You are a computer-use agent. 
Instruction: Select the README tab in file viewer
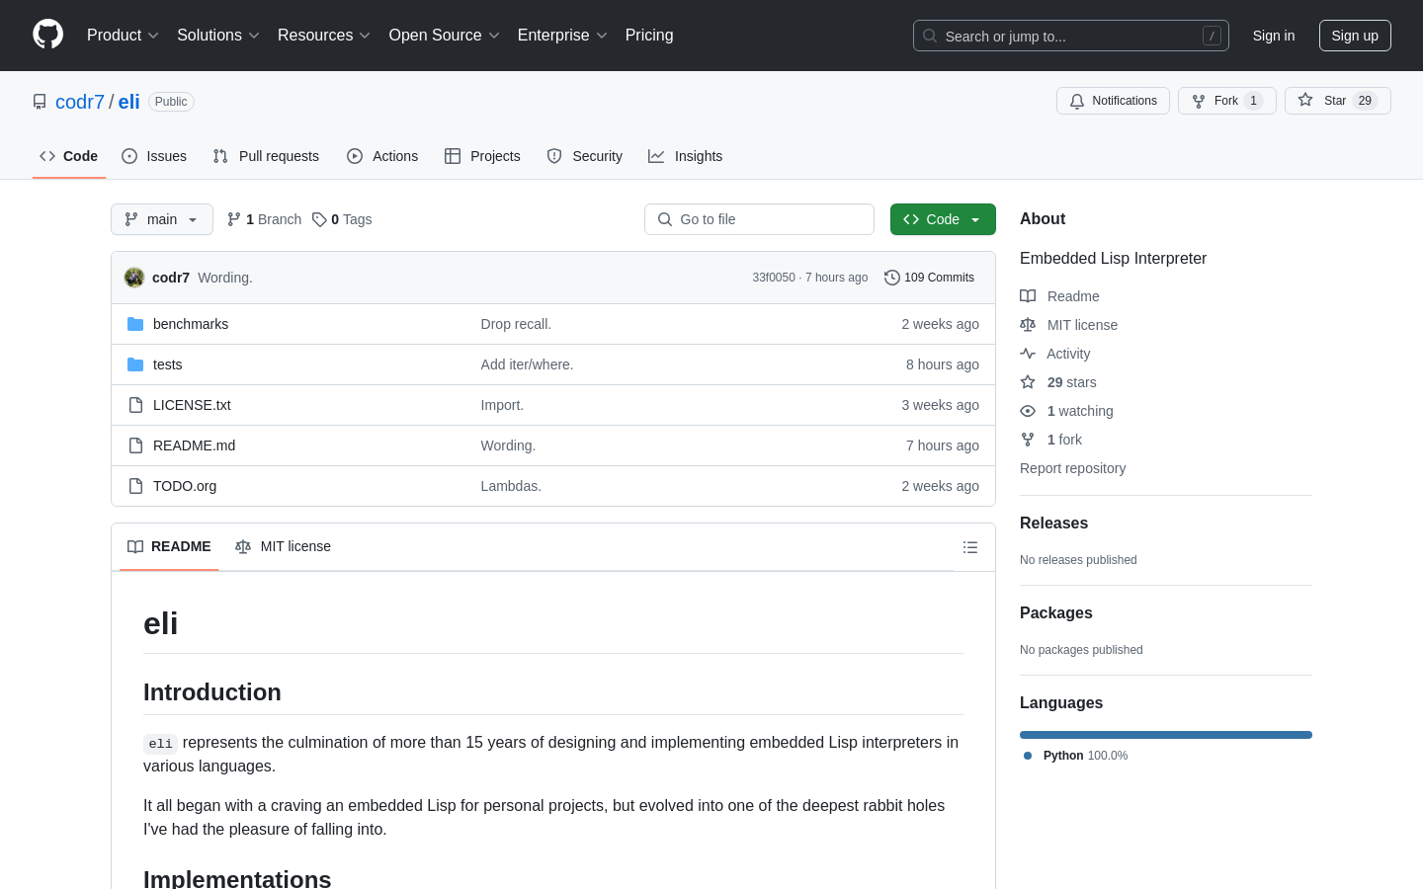(x=169, y=547)
